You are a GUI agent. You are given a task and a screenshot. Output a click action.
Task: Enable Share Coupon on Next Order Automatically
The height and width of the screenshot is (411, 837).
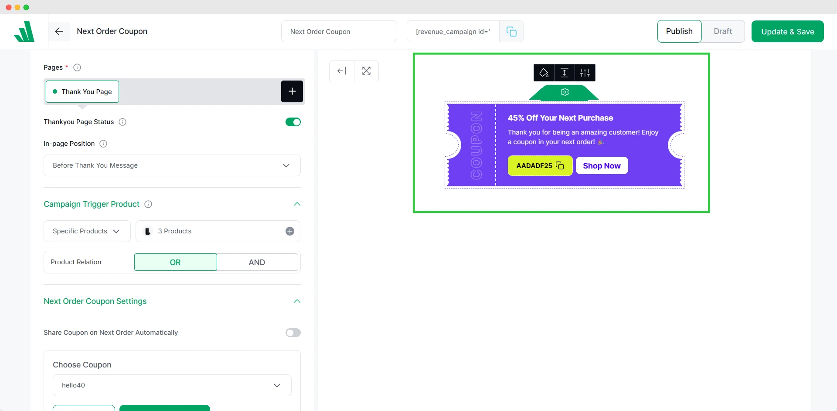coord(293,333)
